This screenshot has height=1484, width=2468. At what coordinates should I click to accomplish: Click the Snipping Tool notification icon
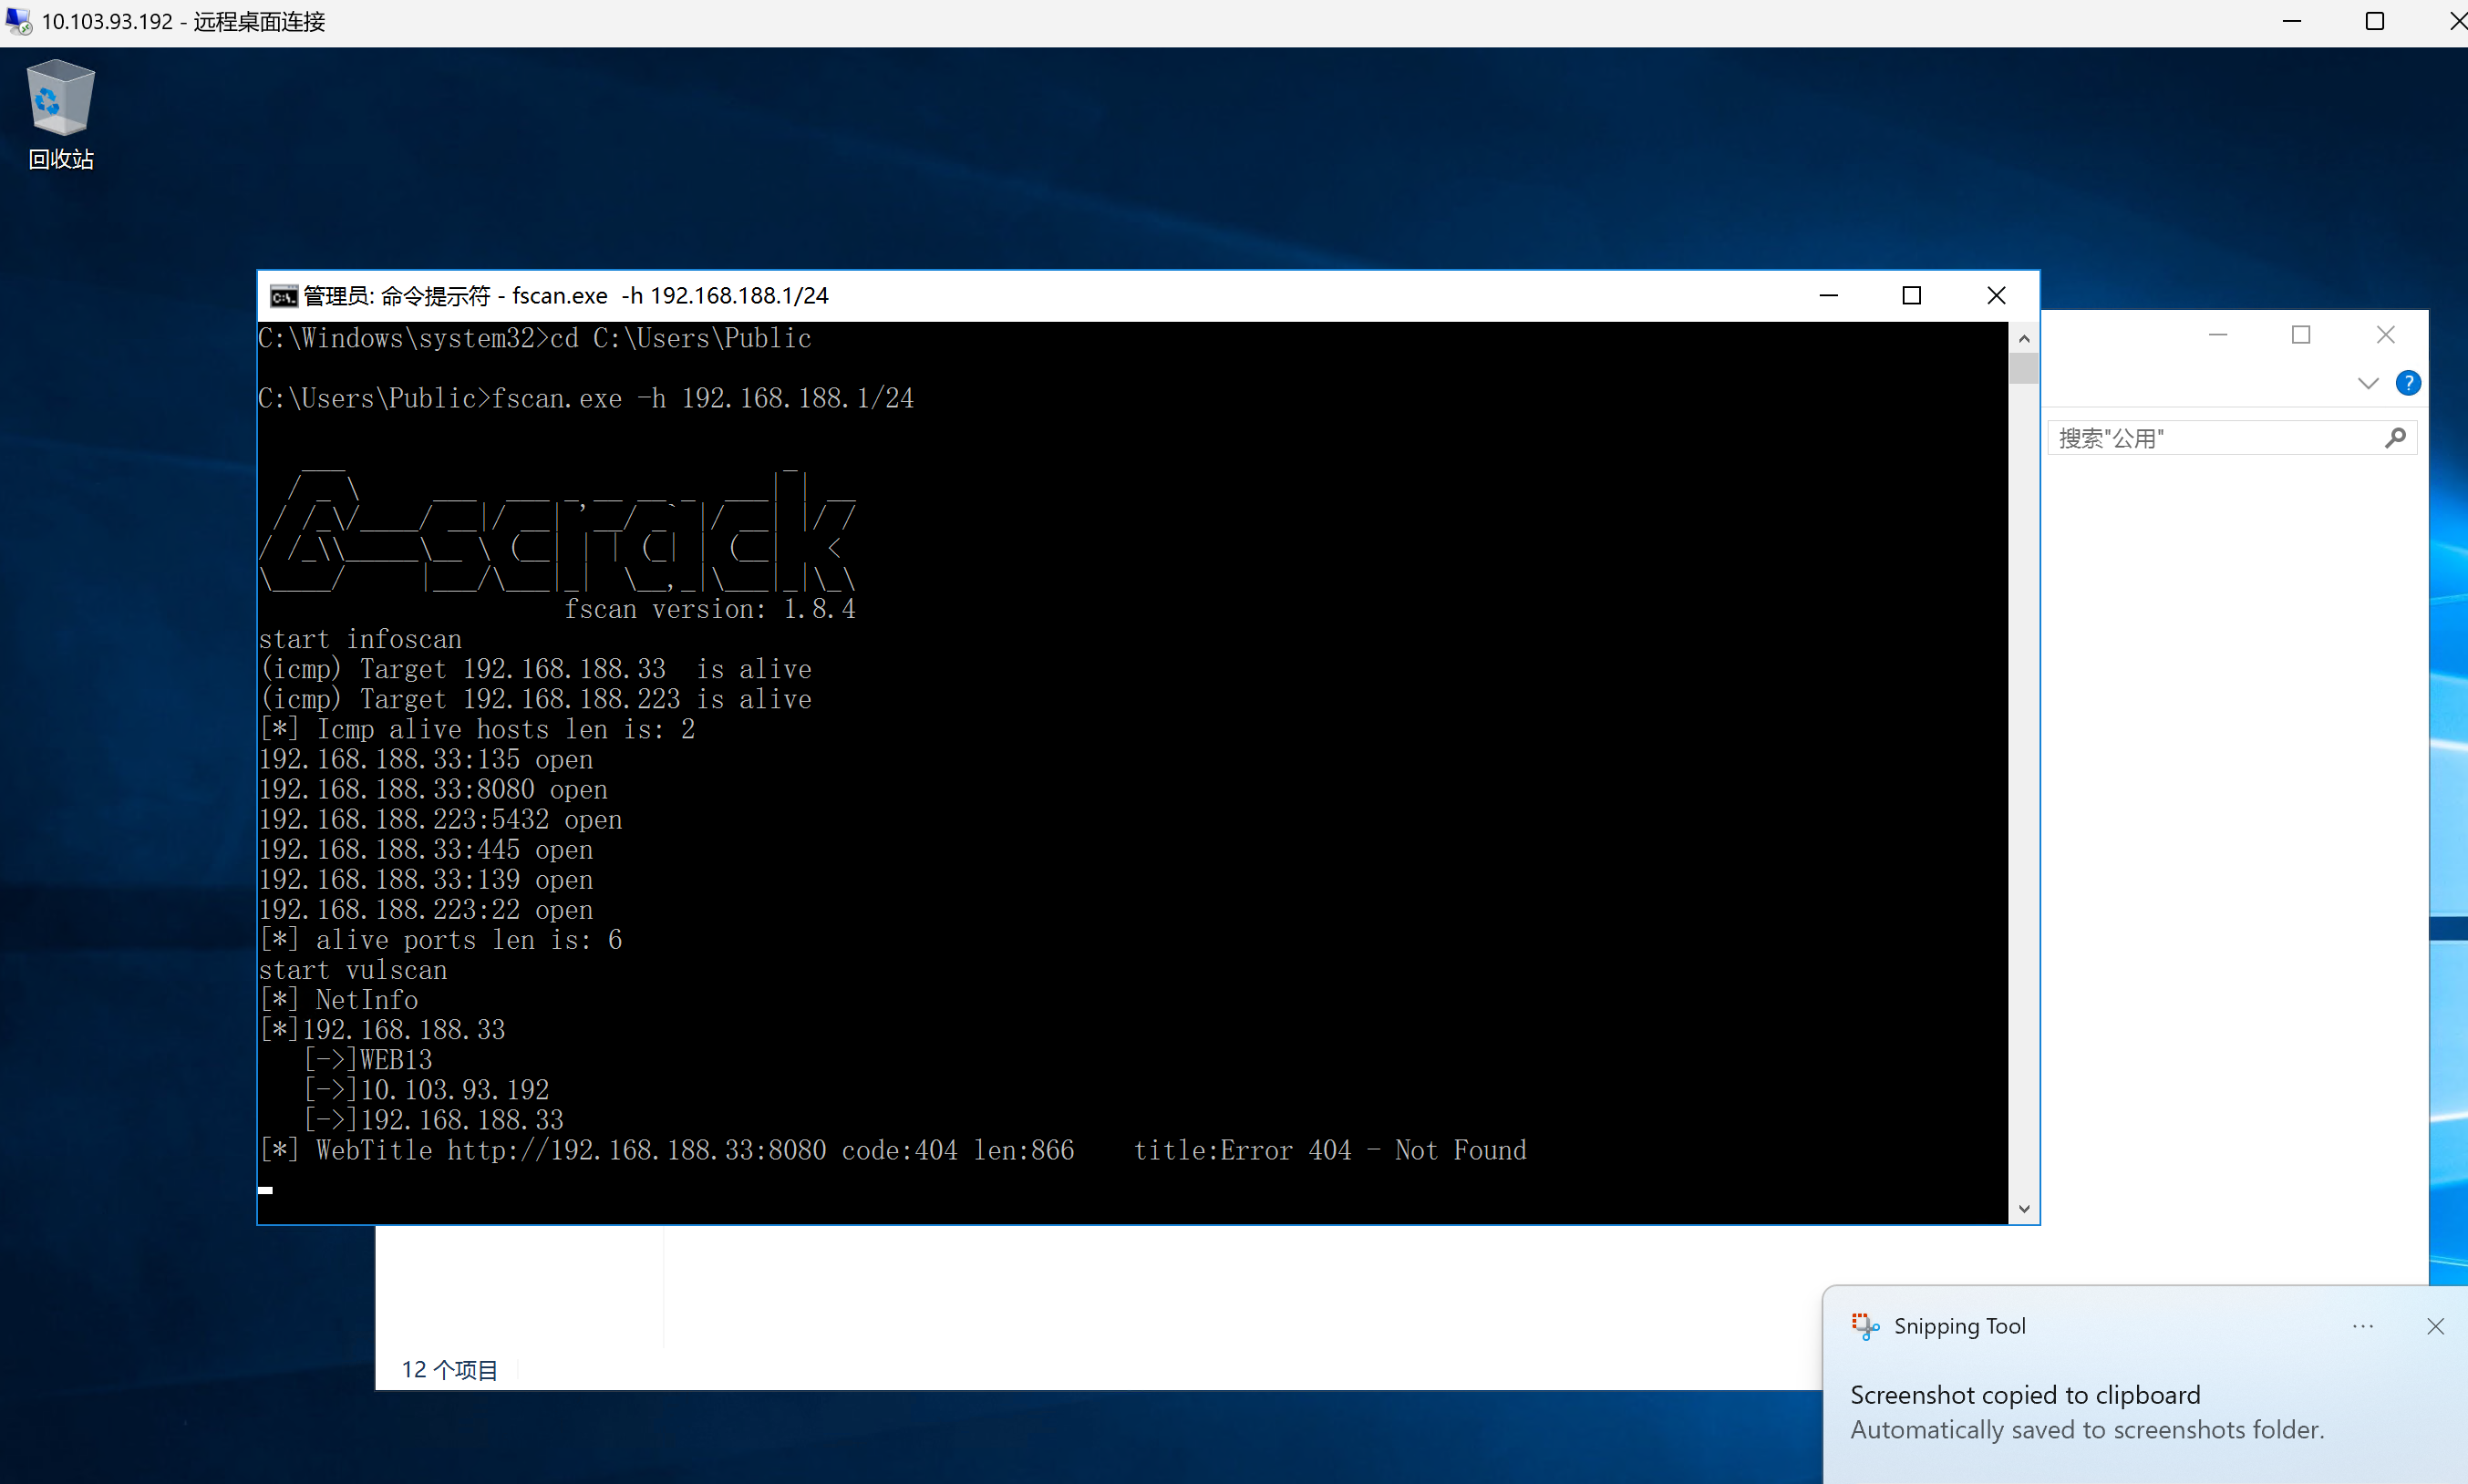1864,1326
